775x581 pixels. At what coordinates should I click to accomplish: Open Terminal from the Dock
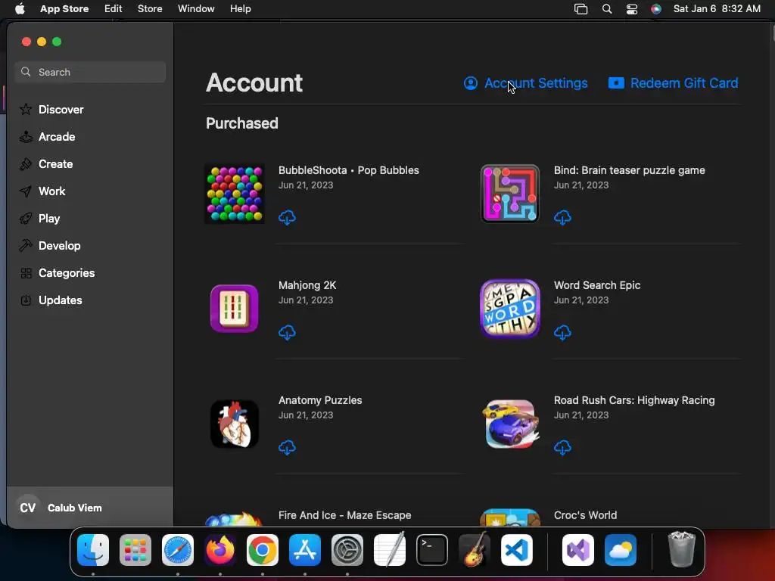pos(432,550)
